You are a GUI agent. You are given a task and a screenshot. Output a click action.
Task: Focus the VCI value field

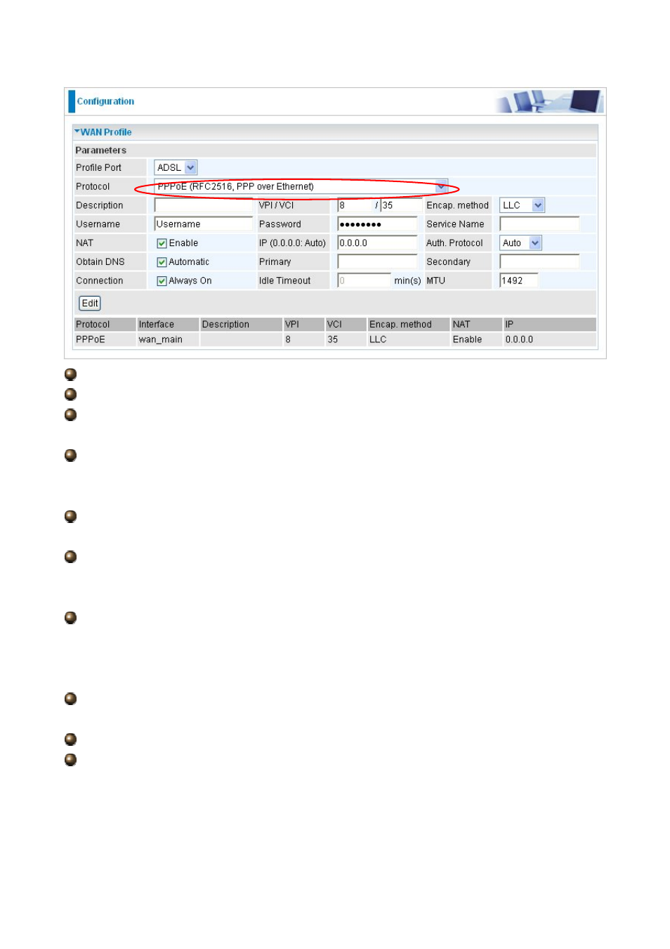click(x=400, y=205)
